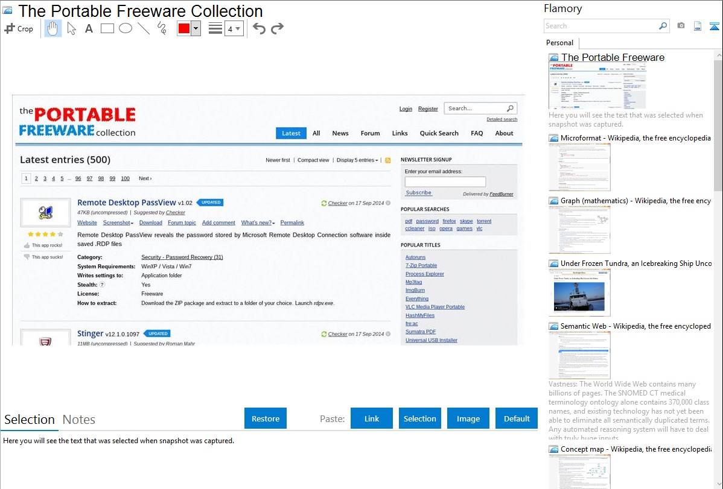Click the line thickness icon

pyautogui.click(x=215, y=28)
